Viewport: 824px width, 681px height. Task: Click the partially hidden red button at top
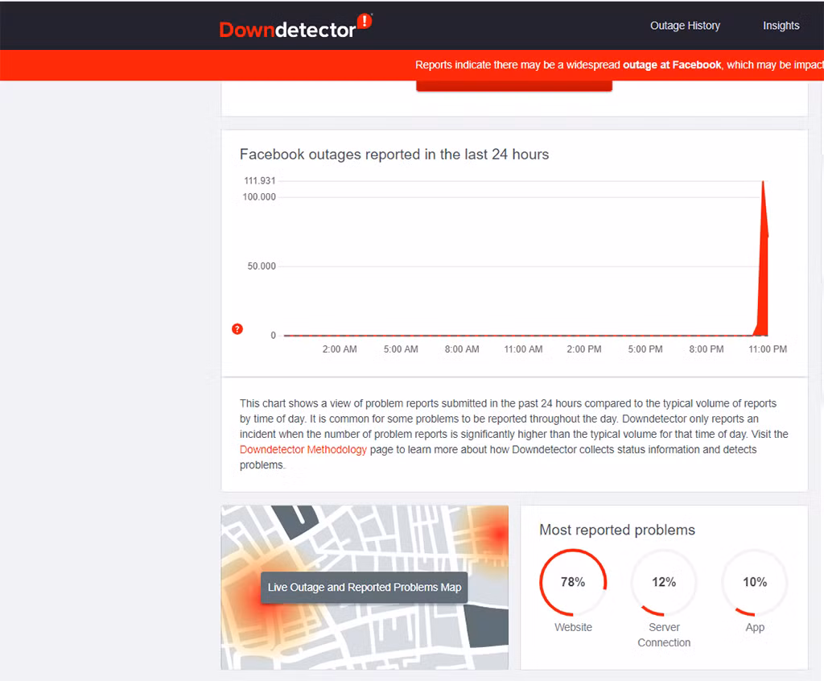click(514, 85)
